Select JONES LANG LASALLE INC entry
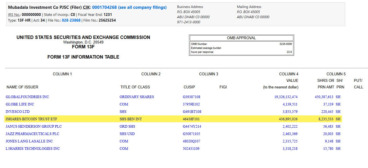 (x=29, y=141)
